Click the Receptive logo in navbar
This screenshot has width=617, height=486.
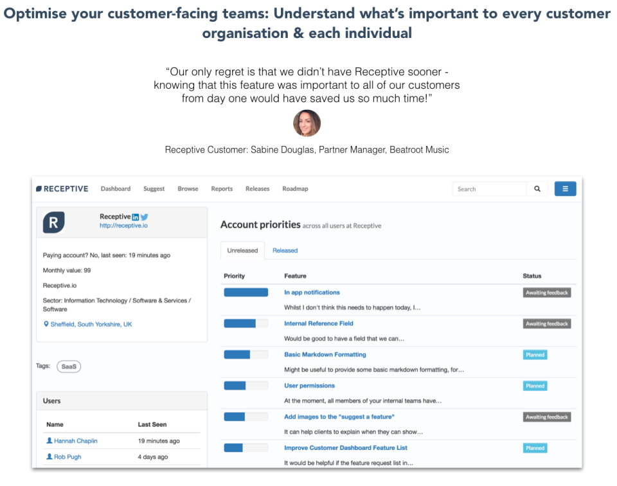pyautogui.click(x=62, y=189)
